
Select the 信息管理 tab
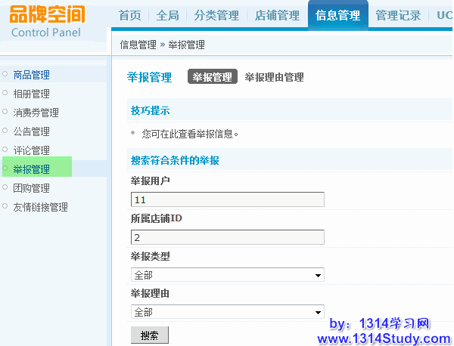point(337,15)
